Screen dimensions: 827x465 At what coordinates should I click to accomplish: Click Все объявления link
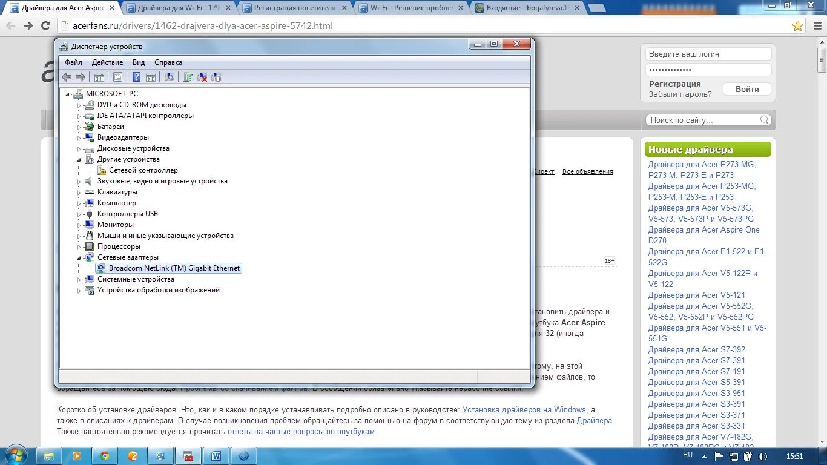click(588, 171)
